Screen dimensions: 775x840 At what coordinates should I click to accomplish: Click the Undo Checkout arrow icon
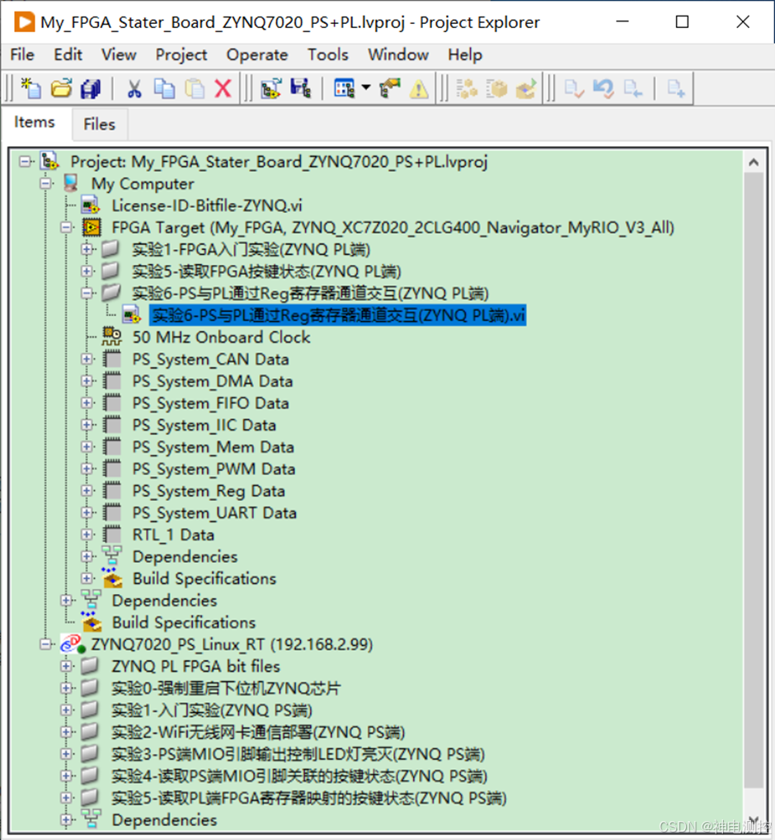point(604,88)
